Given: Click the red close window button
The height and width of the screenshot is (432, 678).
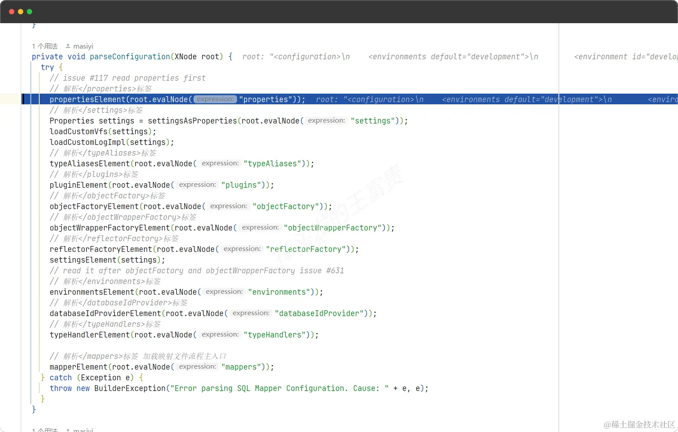Looking at the screenshot, I should [x=12, y=12].
